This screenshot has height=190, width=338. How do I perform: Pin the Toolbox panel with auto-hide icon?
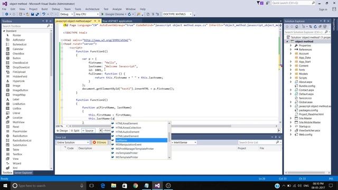pos(46,21)
